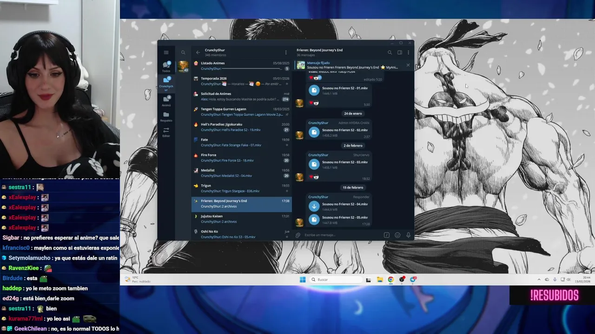The height and width of the screenshot is (334, 595).
Task: Click the paperclip attach file icon
Action: pyautogui.click(x=298, y=235)
